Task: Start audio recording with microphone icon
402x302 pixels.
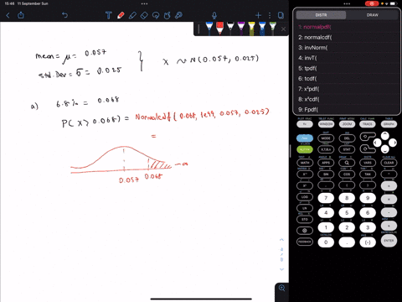Action: pos(214,15)
